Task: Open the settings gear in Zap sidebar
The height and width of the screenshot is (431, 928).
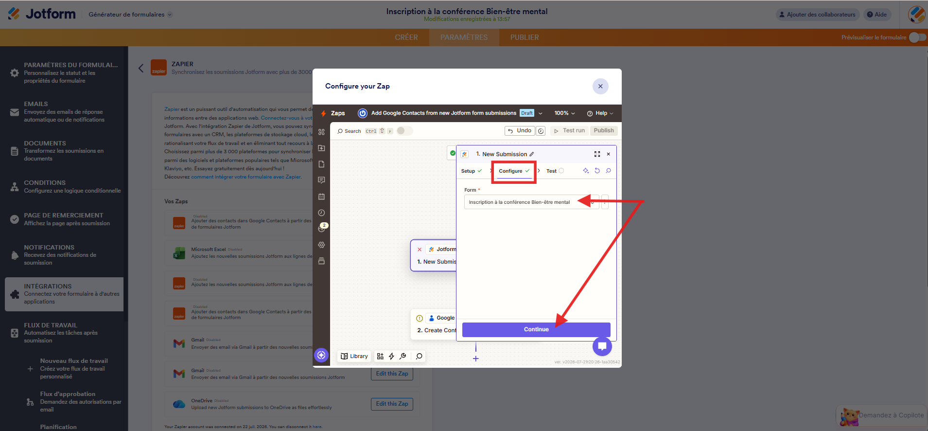Action: 321,245
